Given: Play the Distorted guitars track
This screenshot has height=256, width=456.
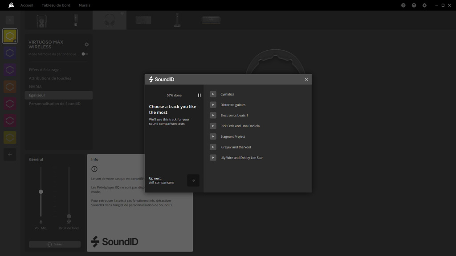Looking at the screenshot, I should point(213,105).
